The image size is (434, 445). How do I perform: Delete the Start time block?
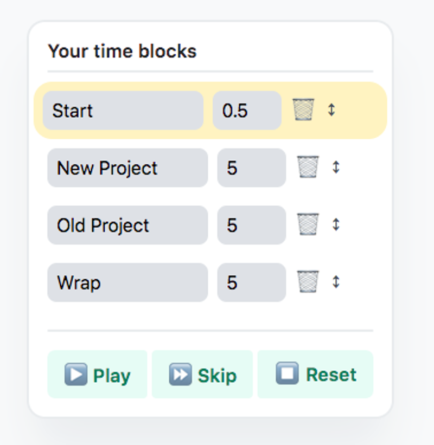pos(303,110)
